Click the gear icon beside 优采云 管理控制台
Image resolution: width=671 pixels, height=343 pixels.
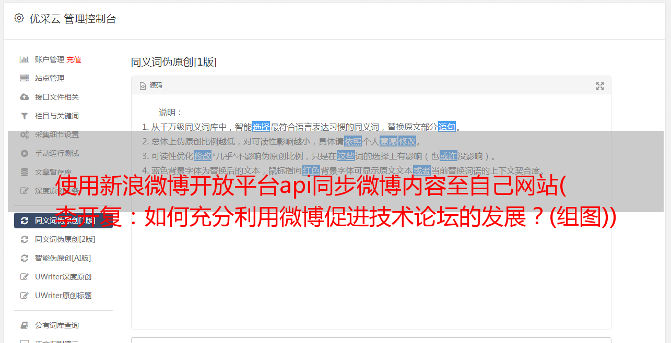pyautogui.click(x=19, y=18)
